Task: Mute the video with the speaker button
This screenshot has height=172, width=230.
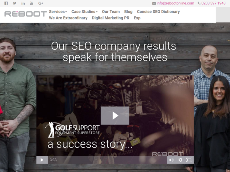Action: pos(171,160)
